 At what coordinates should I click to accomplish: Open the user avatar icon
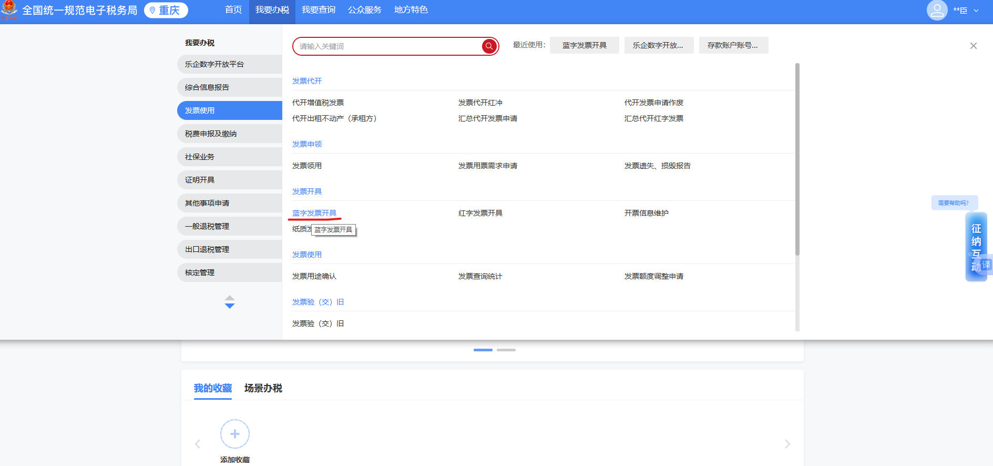coord(937,10)
